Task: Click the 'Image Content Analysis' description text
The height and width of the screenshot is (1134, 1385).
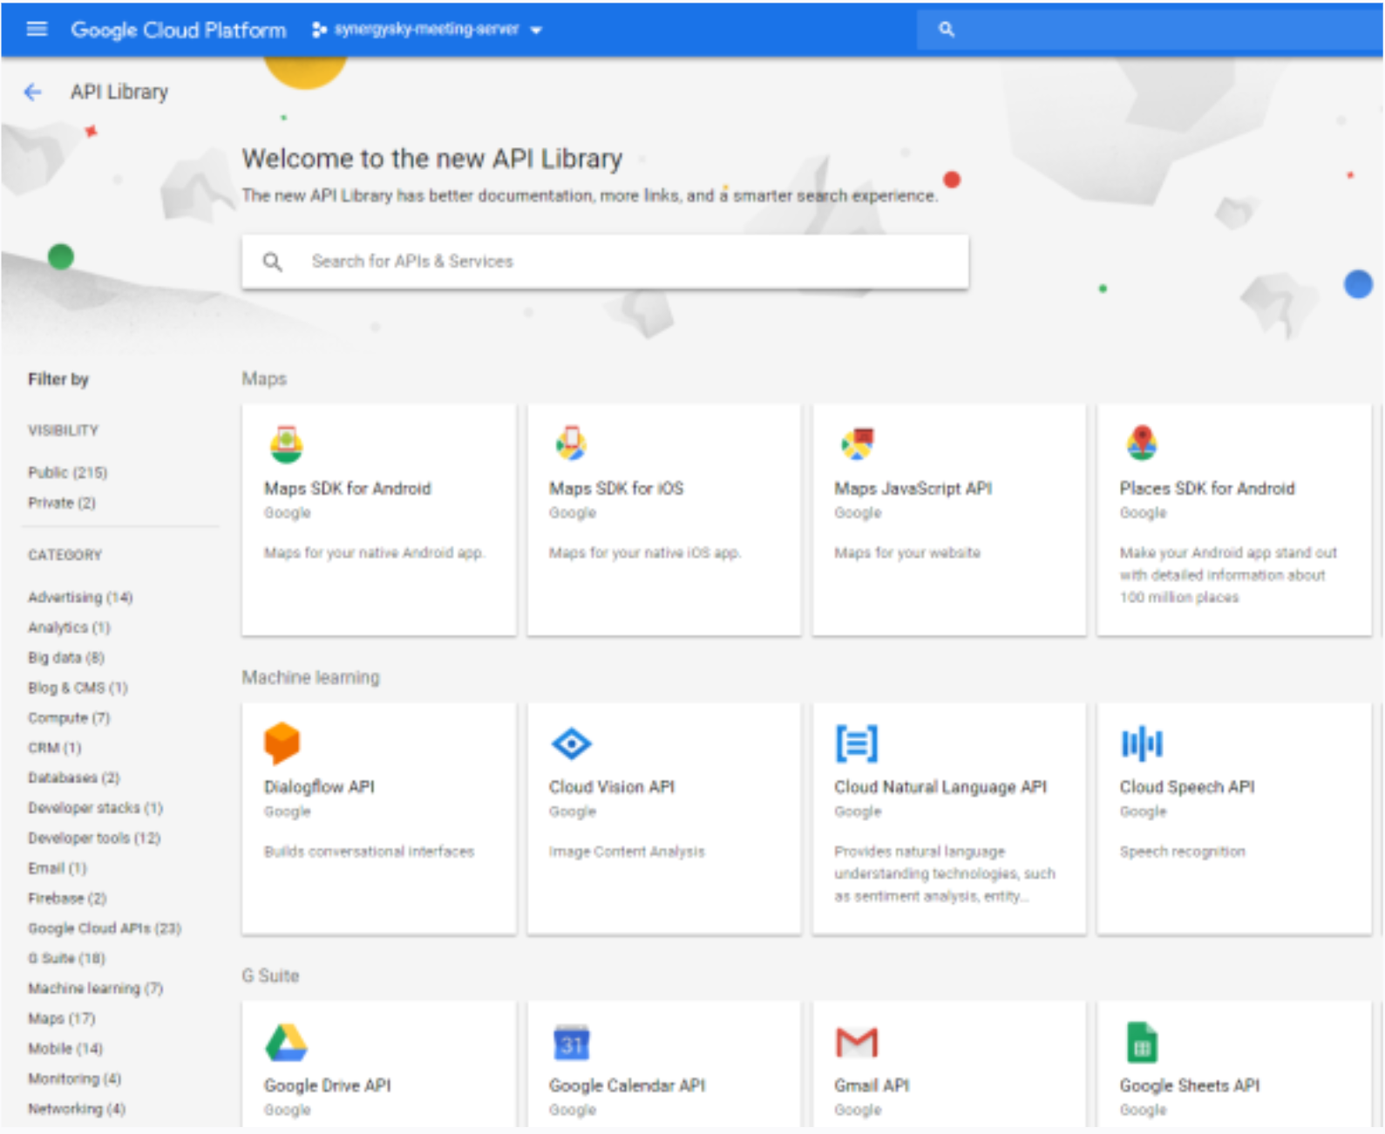Action: click(627, 852)
